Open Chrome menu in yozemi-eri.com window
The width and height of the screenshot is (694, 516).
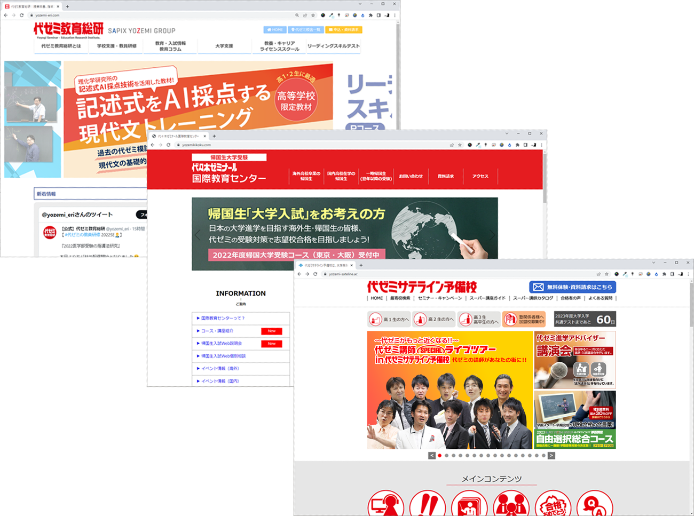[395, 15]
